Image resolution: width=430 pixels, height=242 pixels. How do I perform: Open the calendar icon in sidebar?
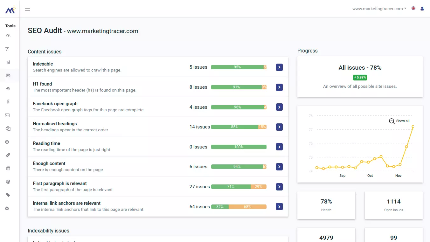(x=8, y=168)
